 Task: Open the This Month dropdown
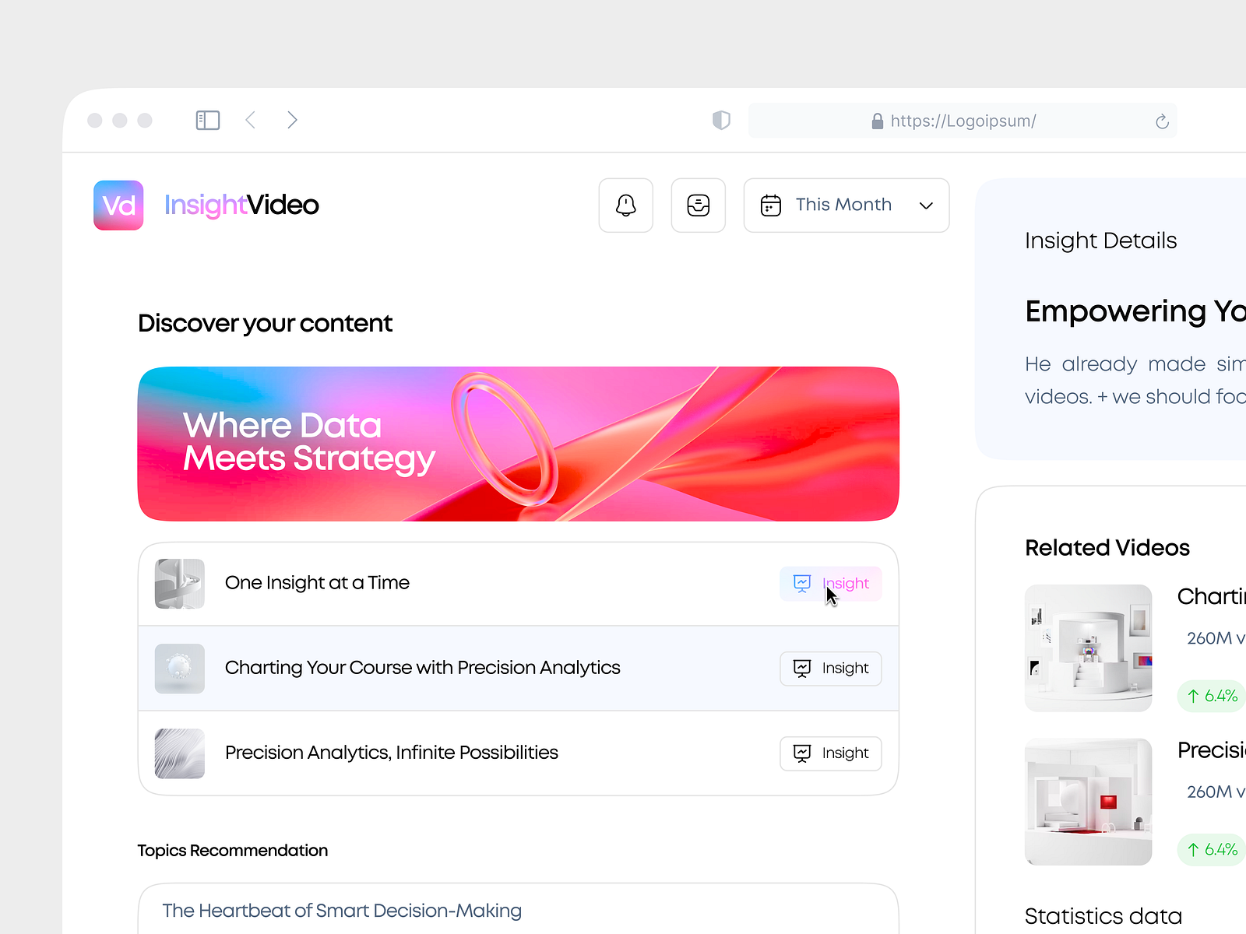[846, 205]
